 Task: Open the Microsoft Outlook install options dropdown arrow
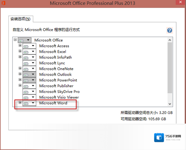point(33,74)
